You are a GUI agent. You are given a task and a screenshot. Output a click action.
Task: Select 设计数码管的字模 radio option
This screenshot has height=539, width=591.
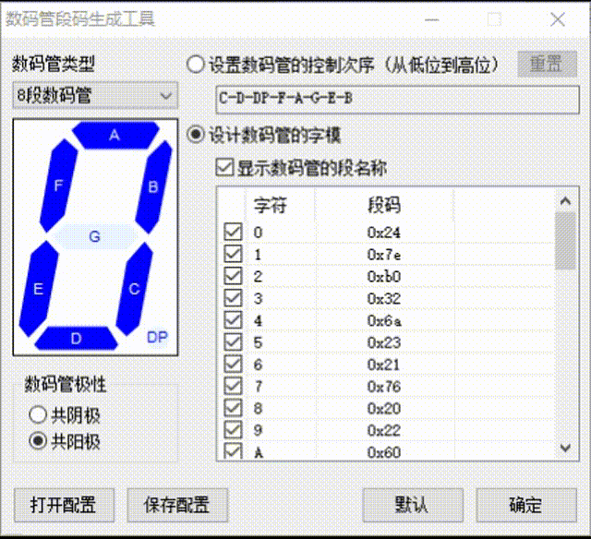click(196, 135)
